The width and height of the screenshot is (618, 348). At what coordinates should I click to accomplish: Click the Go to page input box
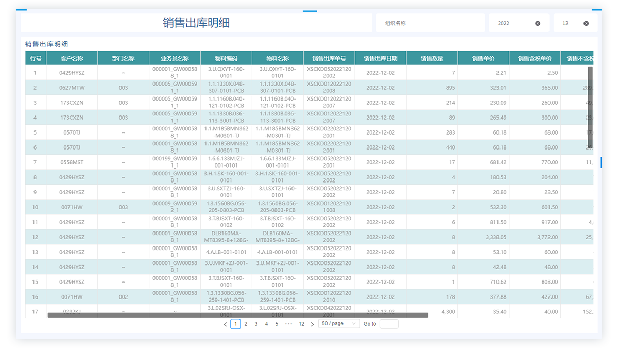point(389,324)
